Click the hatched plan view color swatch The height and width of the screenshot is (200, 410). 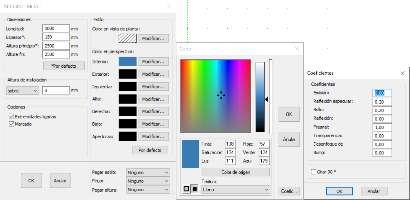(128, 39)
